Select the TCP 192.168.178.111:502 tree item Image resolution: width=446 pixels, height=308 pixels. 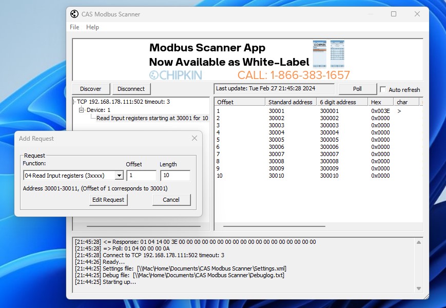click(x=123, y=102)
